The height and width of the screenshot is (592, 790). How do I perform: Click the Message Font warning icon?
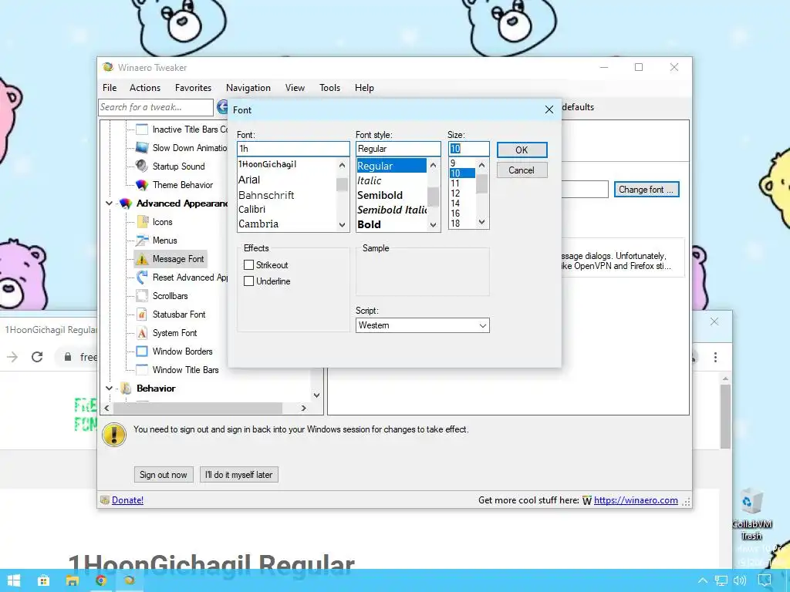click(142, 259)
